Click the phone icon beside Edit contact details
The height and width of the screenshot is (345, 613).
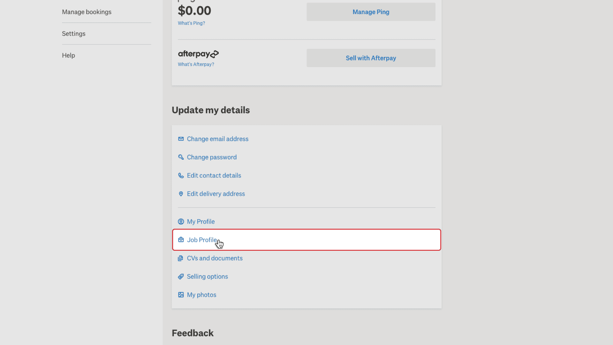pos(181,175)
